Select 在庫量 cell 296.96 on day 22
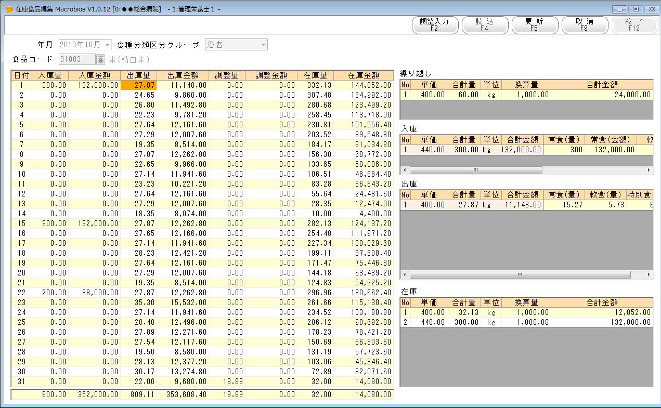This screenshot has height=408, width=661. click(x=315, y=293)
